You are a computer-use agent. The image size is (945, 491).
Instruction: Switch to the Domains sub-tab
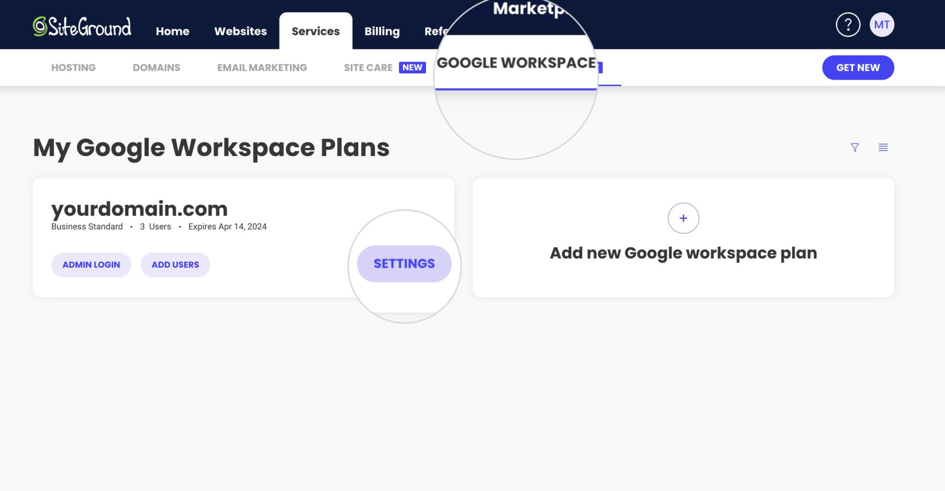point(156,68)
